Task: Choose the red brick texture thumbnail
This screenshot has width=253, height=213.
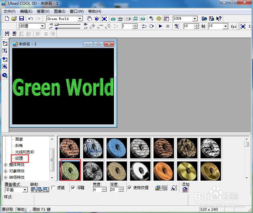Action: point(70,148)
